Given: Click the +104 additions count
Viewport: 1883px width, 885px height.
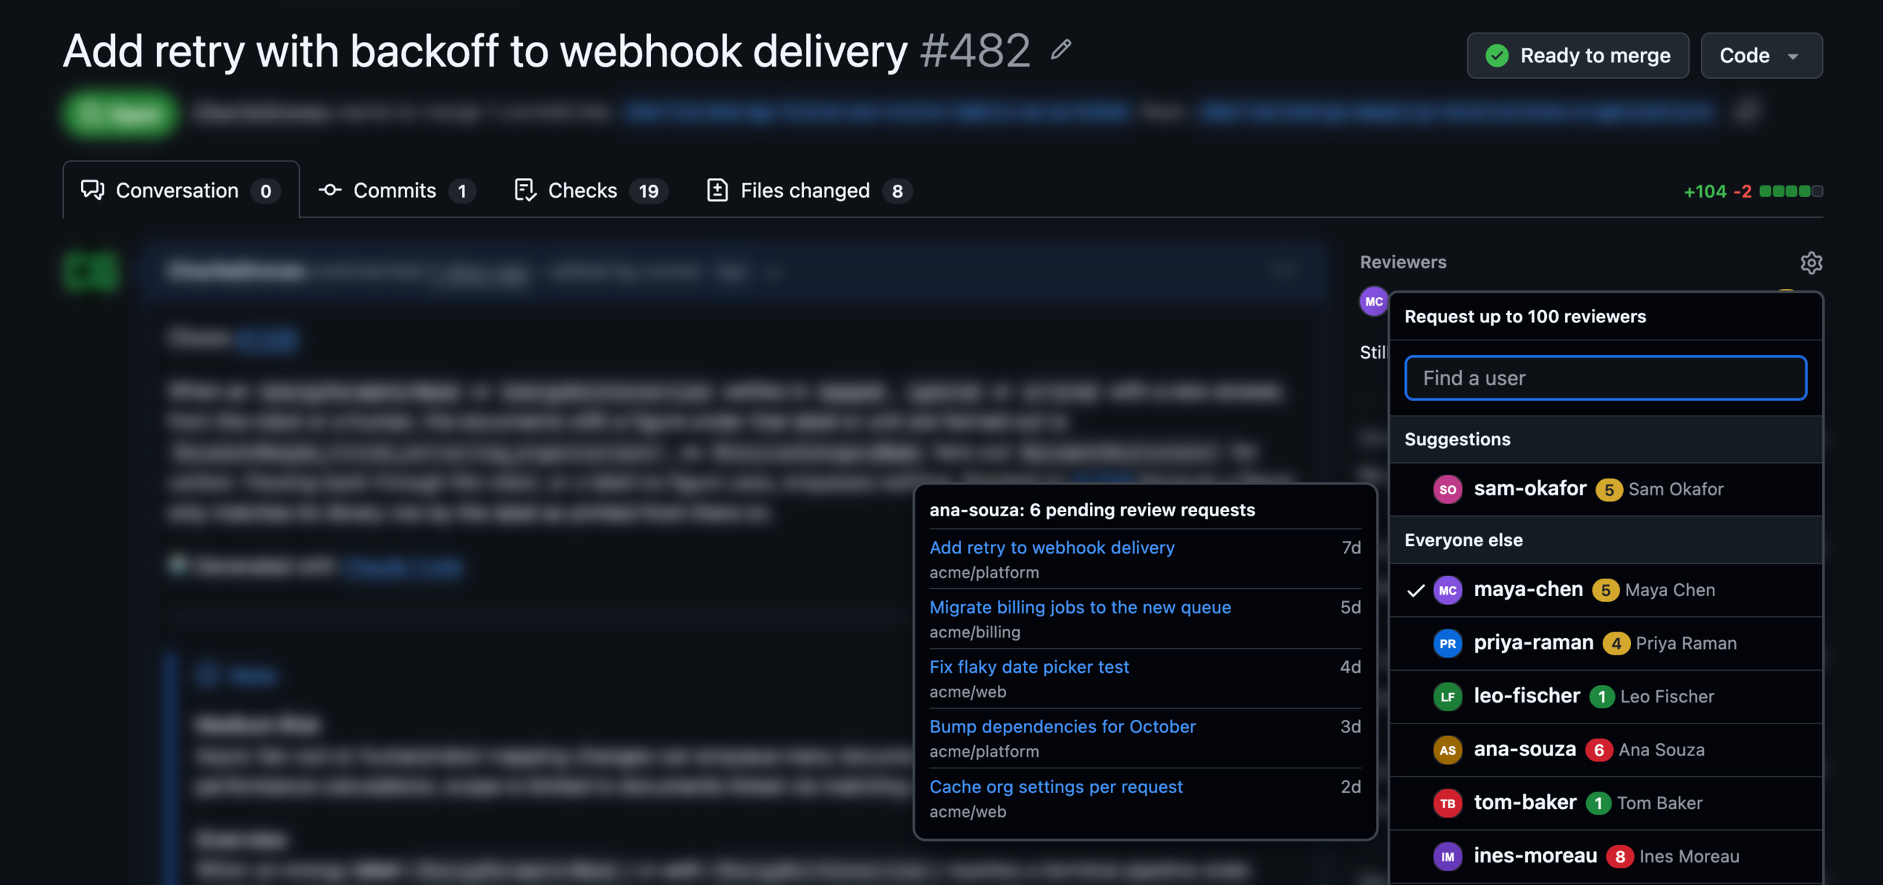Looking at the screenshot, I should coord(1704,190).
